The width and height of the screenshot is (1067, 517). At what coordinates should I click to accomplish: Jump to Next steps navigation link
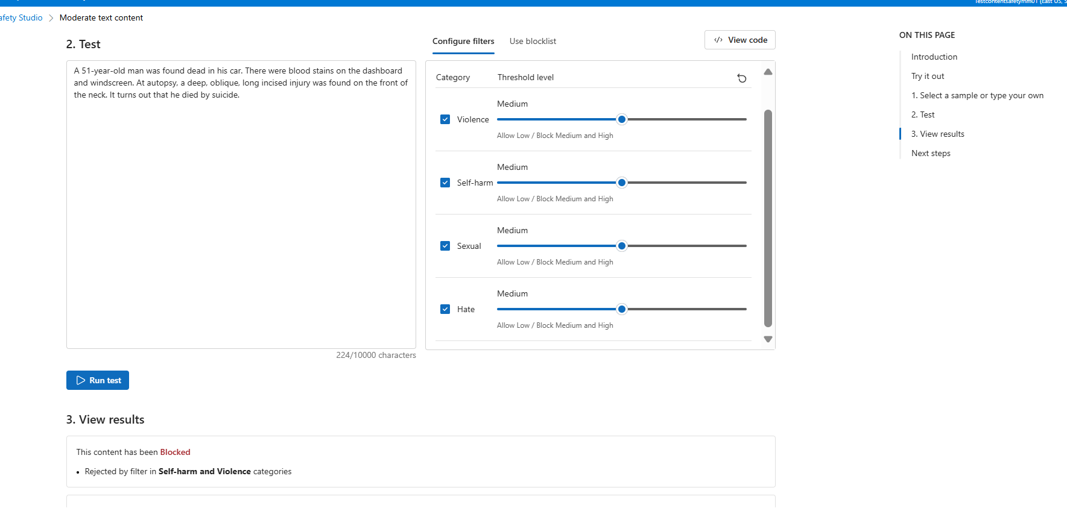[x=931, y=153]
